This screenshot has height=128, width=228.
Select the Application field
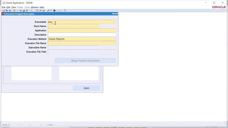tap(82, 30)
